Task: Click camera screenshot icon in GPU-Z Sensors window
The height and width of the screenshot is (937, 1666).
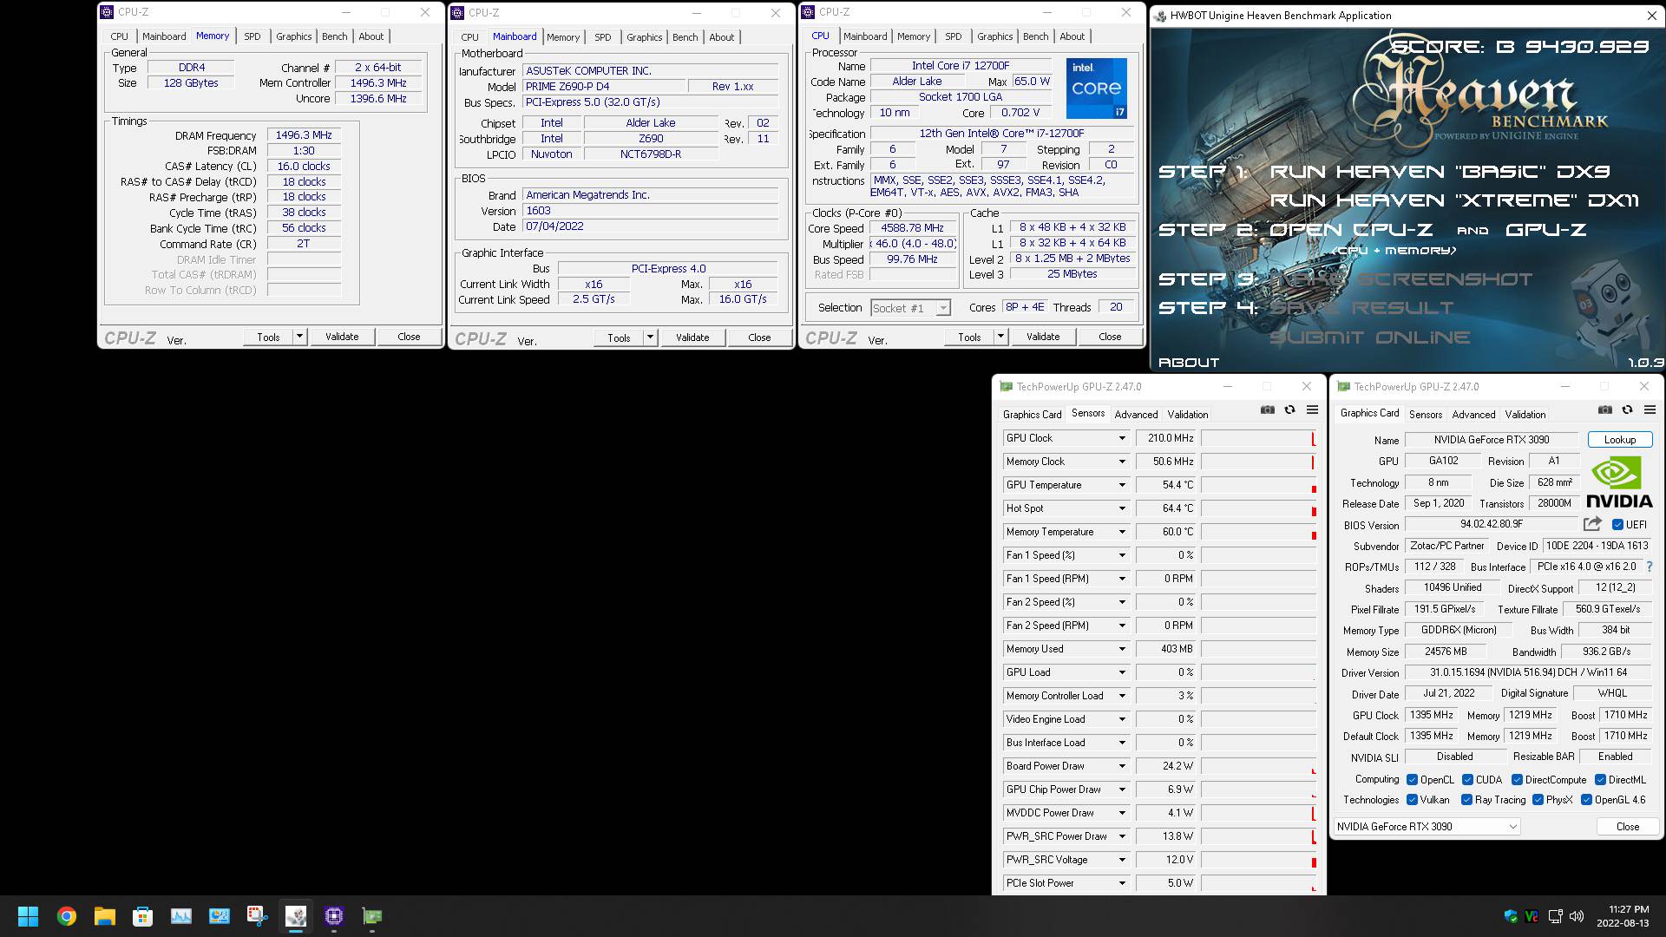Action: (1268, 410)
